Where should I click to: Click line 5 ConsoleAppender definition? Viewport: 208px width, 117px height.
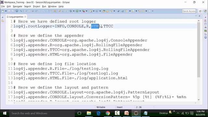click(x=80, y=40)
